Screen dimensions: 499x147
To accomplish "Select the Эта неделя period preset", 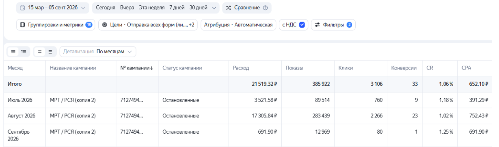I will (151, 8).
